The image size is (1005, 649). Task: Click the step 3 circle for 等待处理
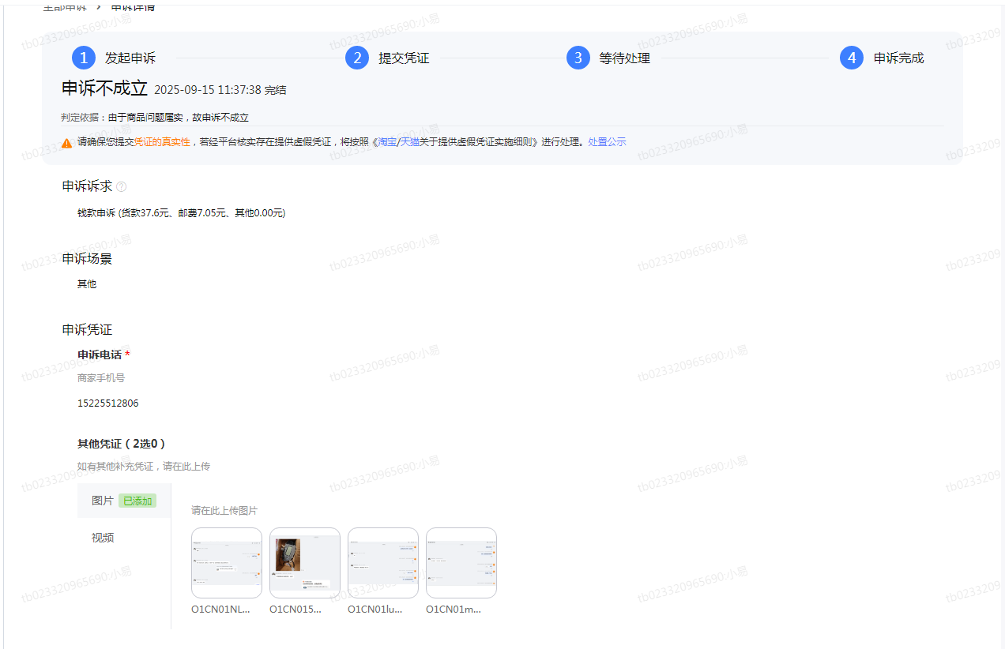(578, 58)
